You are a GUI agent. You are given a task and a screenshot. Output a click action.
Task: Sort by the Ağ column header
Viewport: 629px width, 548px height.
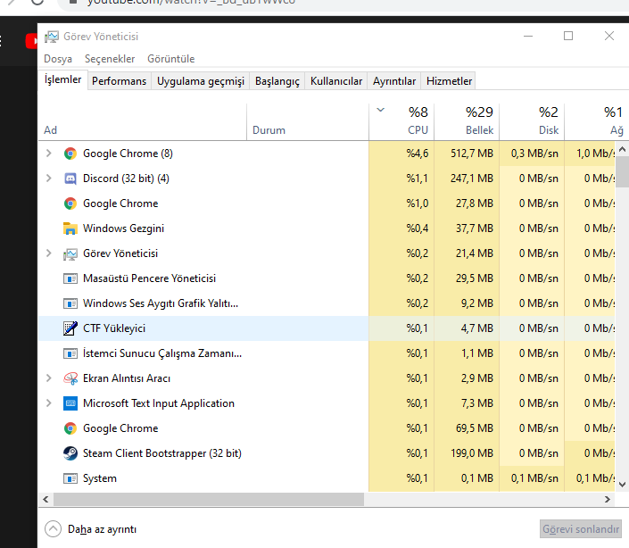coord(597,121)
